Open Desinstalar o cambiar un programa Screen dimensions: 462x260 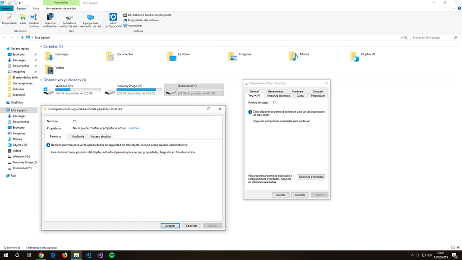148,15
